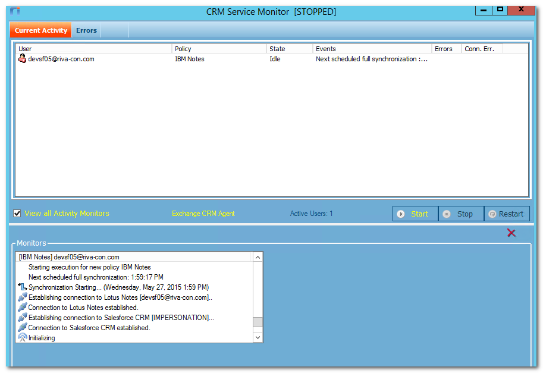The width and height of the screenshot is (543, 373).
Task: Select the 'Initializing' log line
Action: 42,338
